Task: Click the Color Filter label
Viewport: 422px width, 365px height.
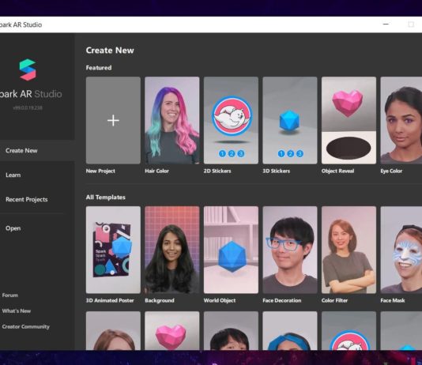Action: [334, 300]
